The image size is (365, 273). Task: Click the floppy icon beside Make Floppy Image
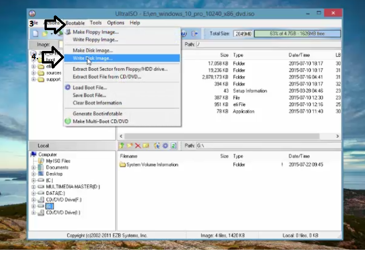tap(68, 32)
